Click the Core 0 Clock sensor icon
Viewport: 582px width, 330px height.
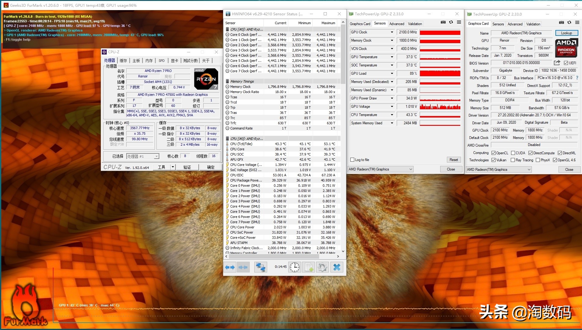pyautogui.click(x=227, y=35)
